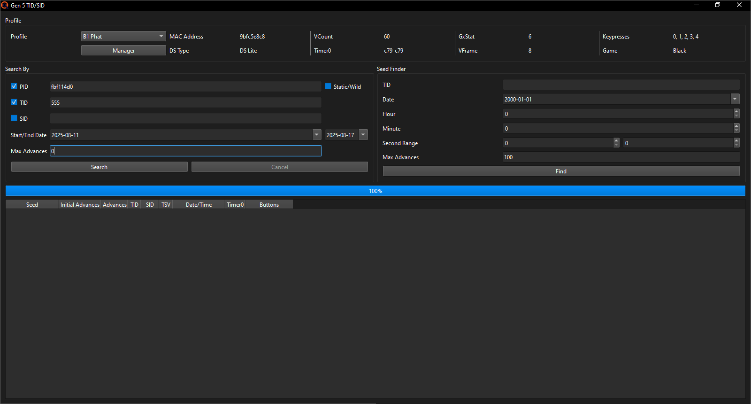
Task: Expand the start date calendar dropdown
Action: (x=317, y=135)
